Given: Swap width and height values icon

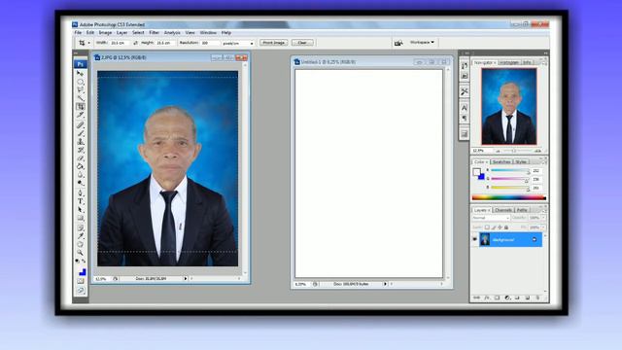Looking at the screenshot, I should 135,43.
